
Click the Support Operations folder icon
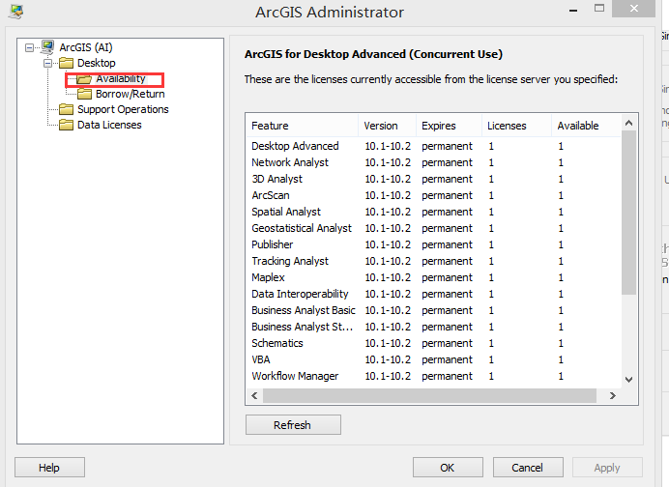(x=66, y=109)
